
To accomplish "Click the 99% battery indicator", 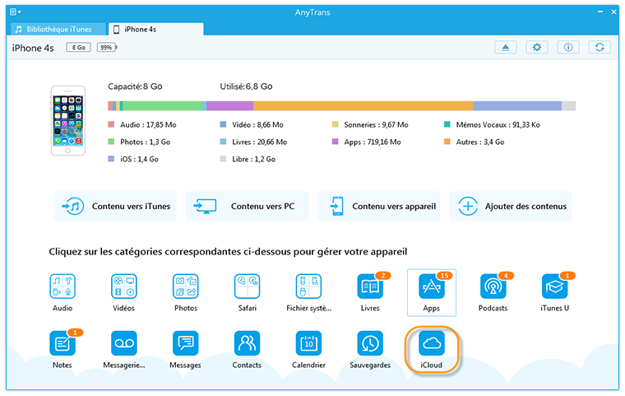I will pos(107,48).
